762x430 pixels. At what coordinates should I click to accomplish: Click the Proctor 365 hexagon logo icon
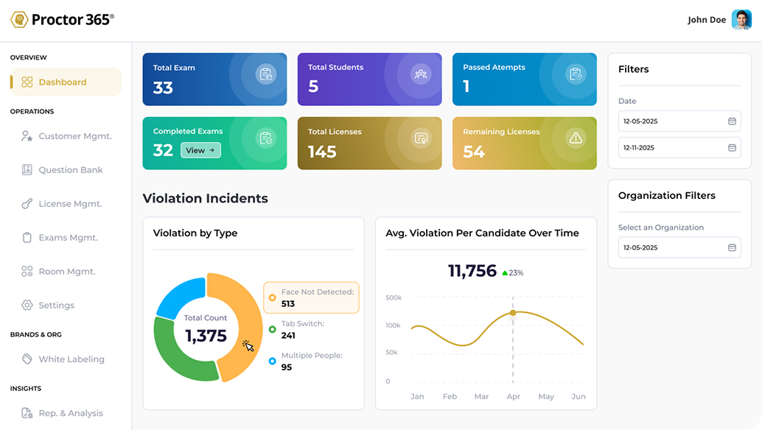[19, 19]
